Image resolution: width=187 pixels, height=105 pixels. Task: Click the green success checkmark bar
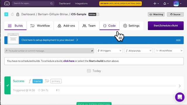(x=8, y=85)
